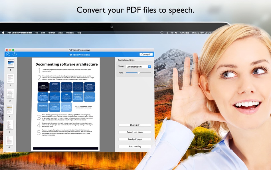Select page 4 thumbnail
271x170 pixels.
point(10,109)
